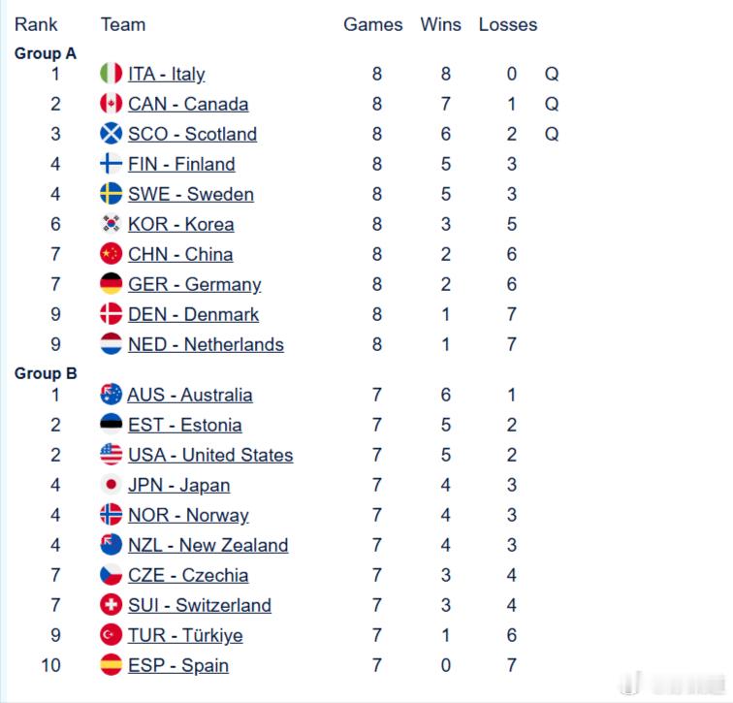The width and height of the screenshot is (733, 703).
Task: Click the Japan flag icon
Action: [111, 484]
